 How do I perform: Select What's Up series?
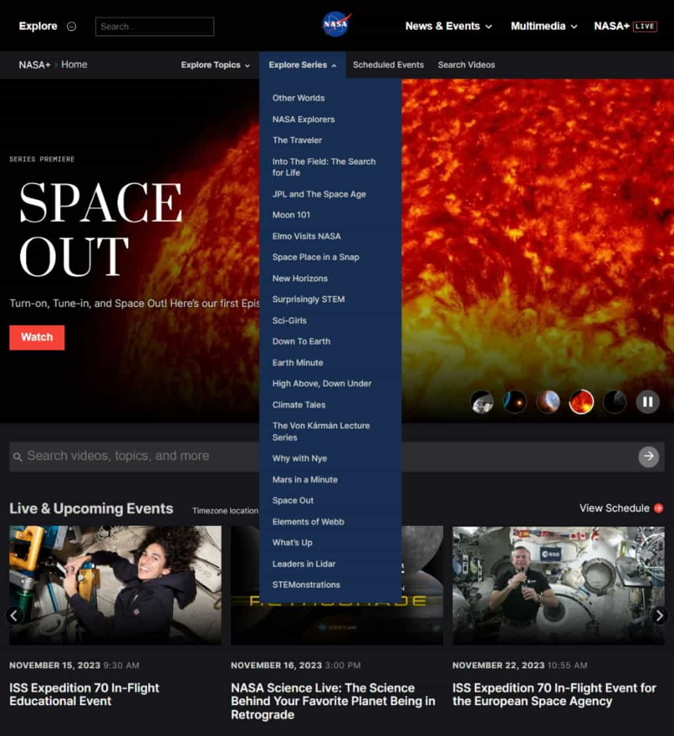pos(292,542)
